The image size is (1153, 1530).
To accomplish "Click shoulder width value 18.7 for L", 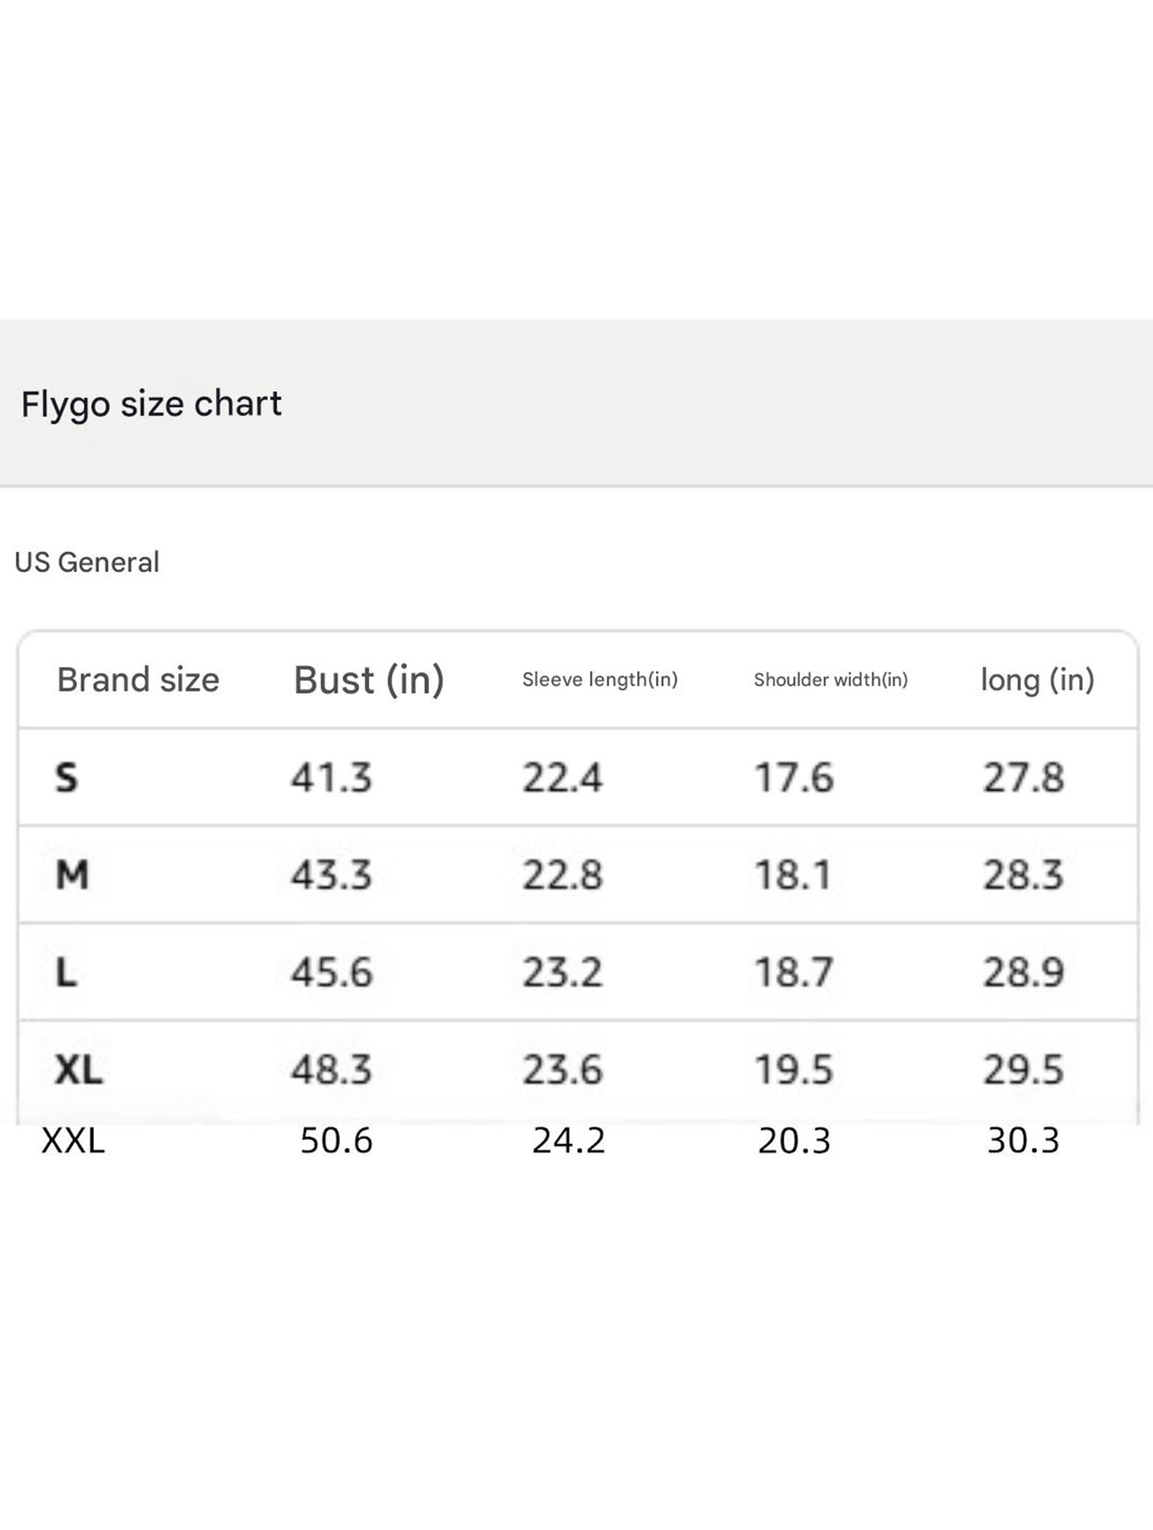I will point(794,972).
